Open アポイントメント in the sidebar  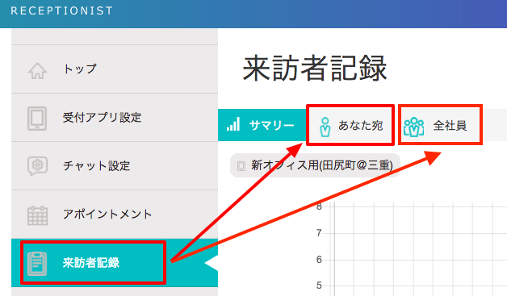115,215
